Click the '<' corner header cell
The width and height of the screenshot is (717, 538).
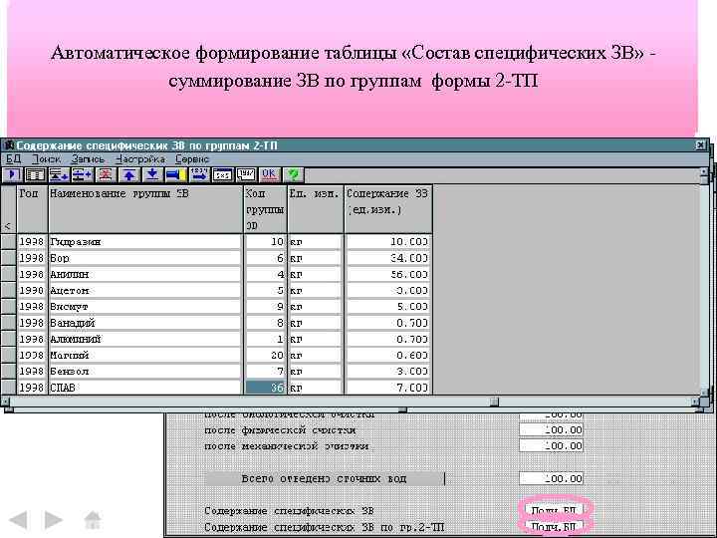click(8, 209)
